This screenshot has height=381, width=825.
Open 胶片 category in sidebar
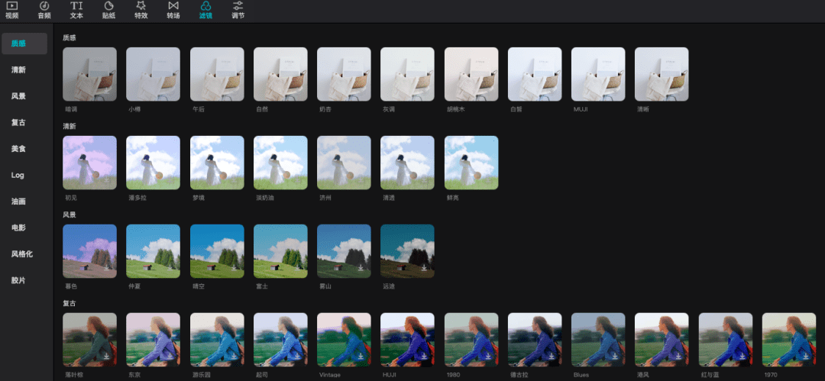[18, 280]
